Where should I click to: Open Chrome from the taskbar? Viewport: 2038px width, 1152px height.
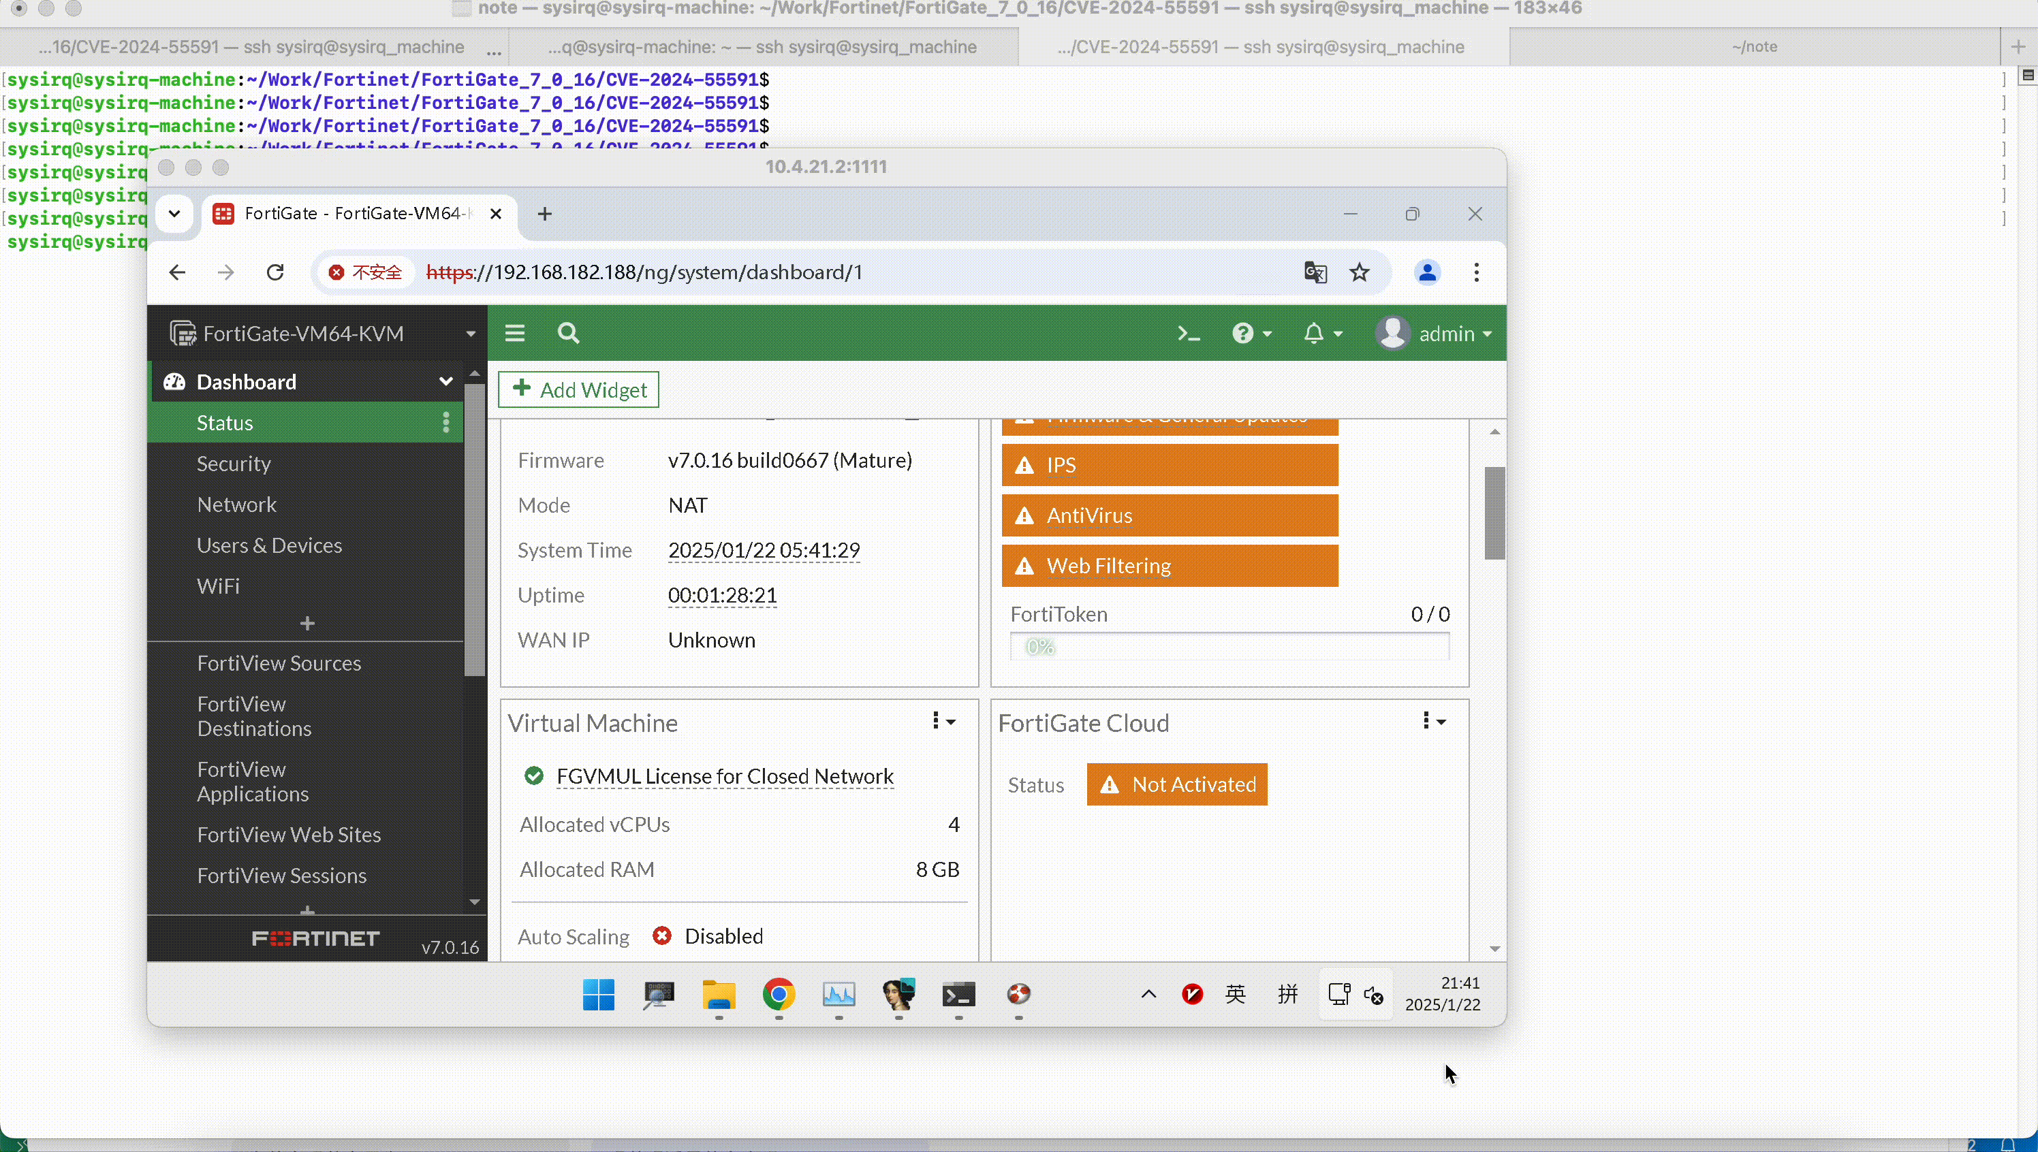(x=779, y=995)
